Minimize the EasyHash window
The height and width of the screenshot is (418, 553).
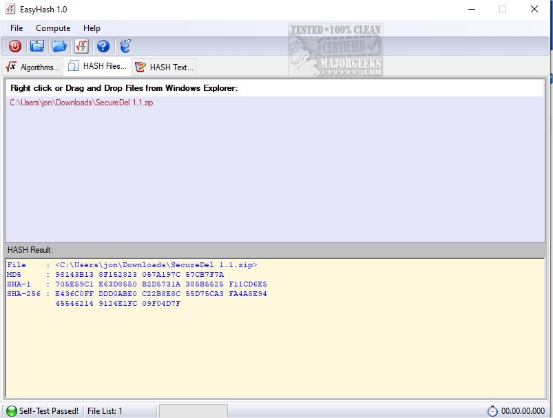tap(472, 9)
